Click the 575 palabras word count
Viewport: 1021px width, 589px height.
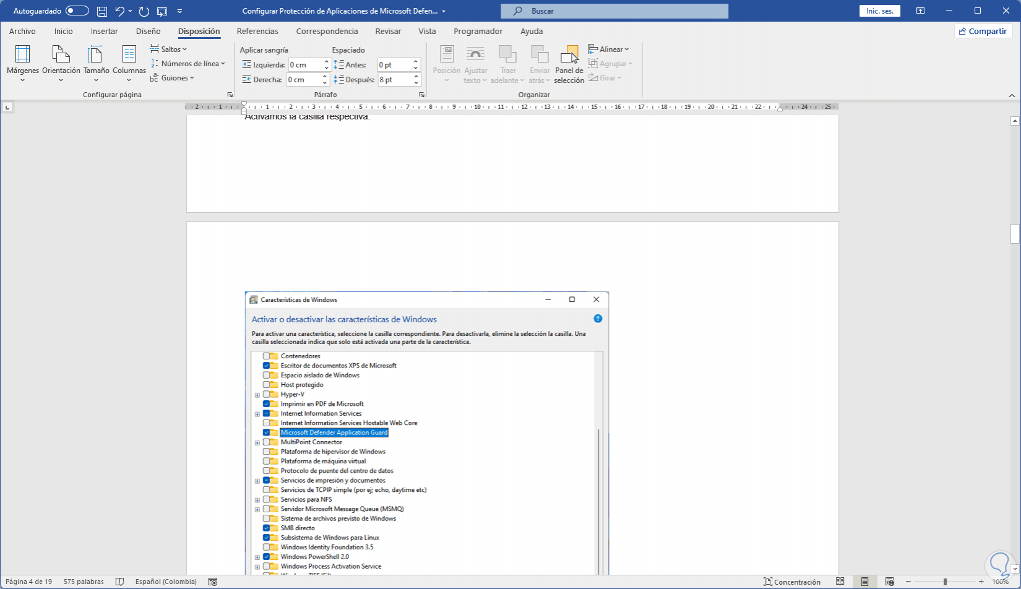point(84,582)
